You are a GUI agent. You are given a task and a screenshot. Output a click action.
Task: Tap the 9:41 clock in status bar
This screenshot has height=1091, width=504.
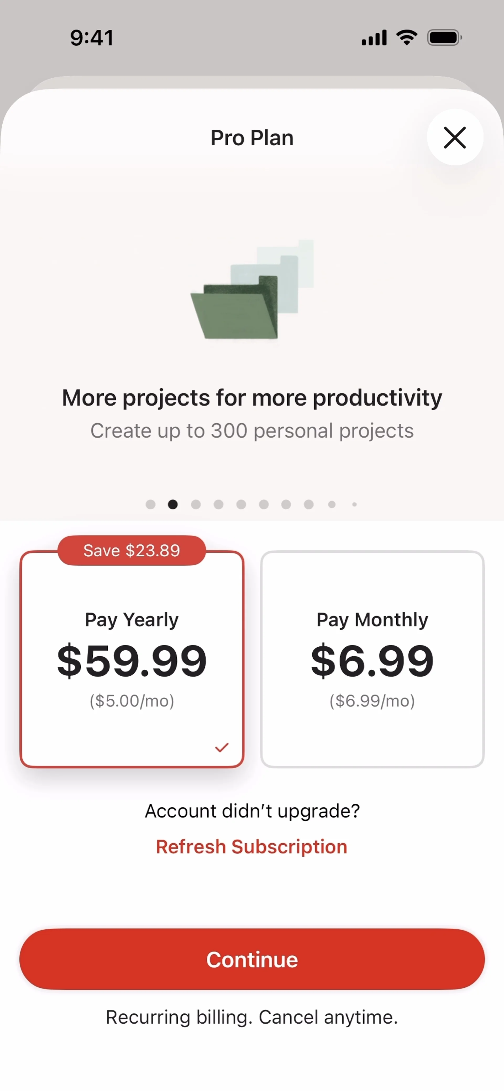92,38
